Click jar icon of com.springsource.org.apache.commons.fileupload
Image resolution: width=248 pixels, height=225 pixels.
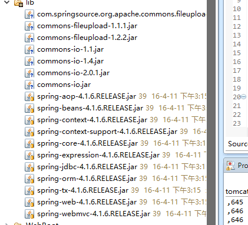29,15
